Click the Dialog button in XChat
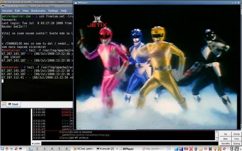The height and width of the screenshot is (151, 242). click(236, 144)
